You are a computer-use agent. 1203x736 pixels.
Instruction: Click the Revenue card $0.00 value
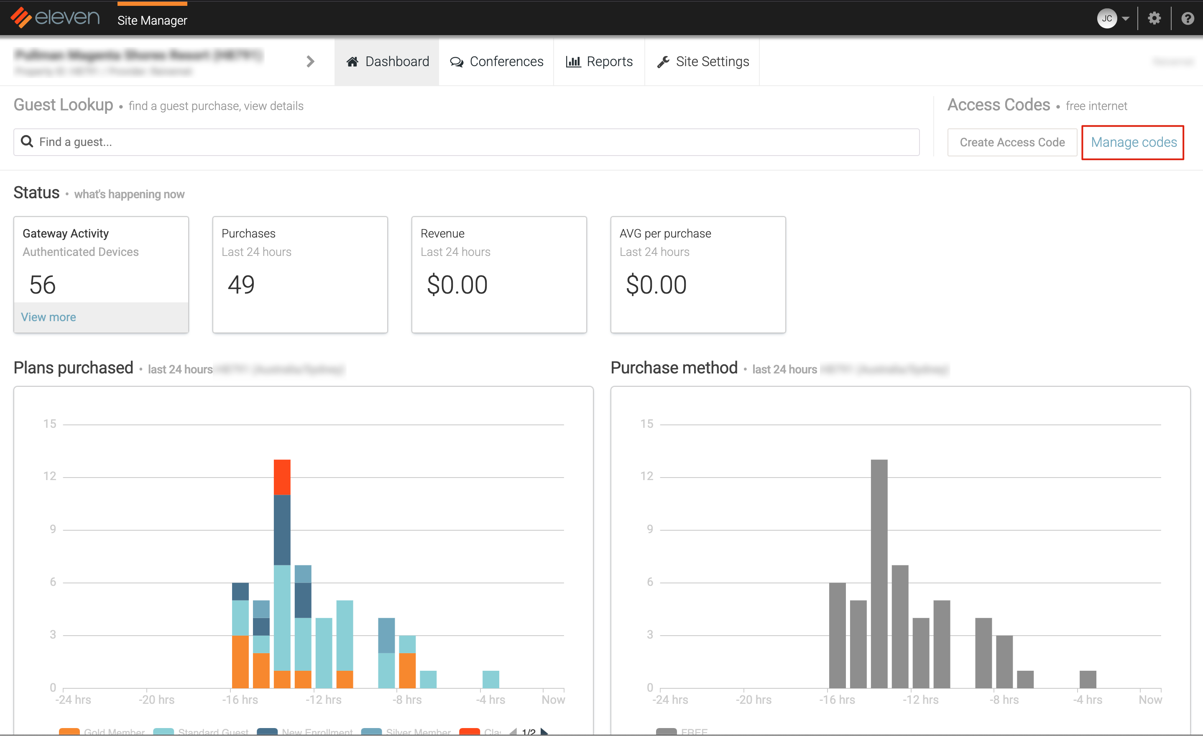(457, 285)
